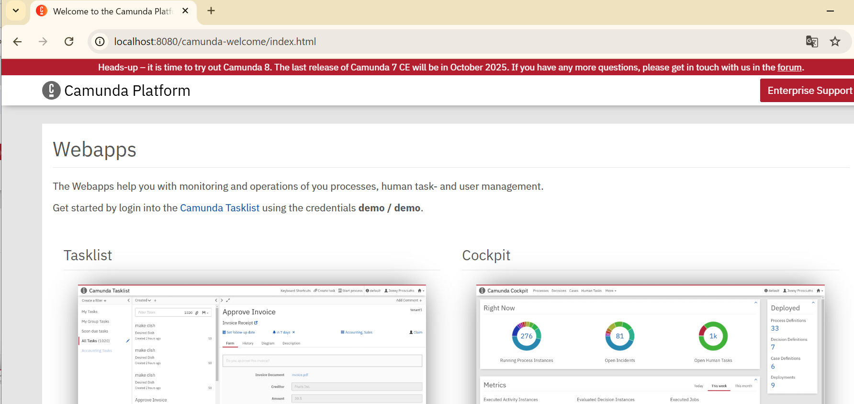Open the Enterprise Support button
The height and width of the screenshot is (404, 854).
click(x=807, y=91)
